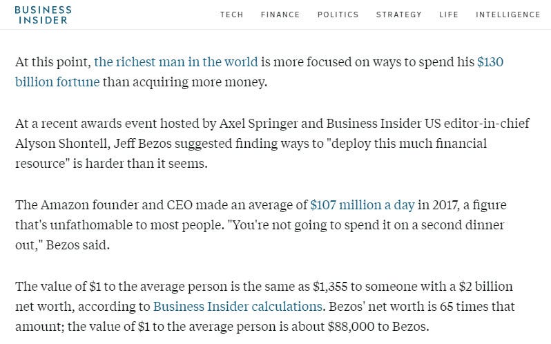The image size is (551, 344).
Task: Click the name "Alyson Shontell" in the article
Action: (x=58, y=144)
